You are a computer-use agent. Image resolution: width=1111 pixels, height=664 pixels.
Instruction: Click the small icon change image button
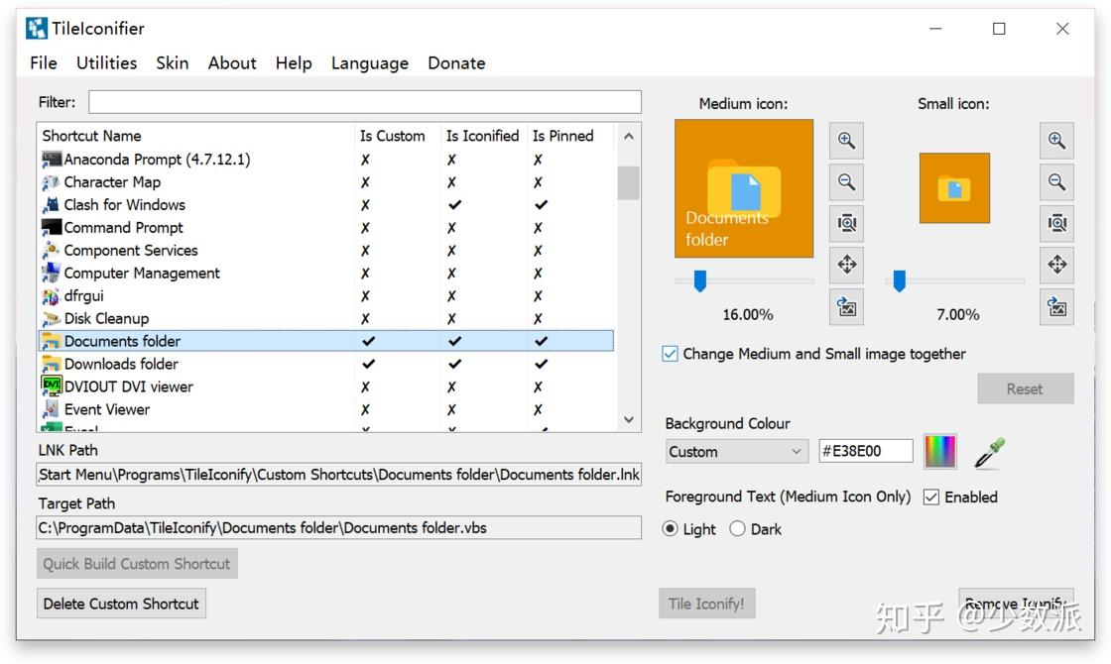(x=1057, y=307)
